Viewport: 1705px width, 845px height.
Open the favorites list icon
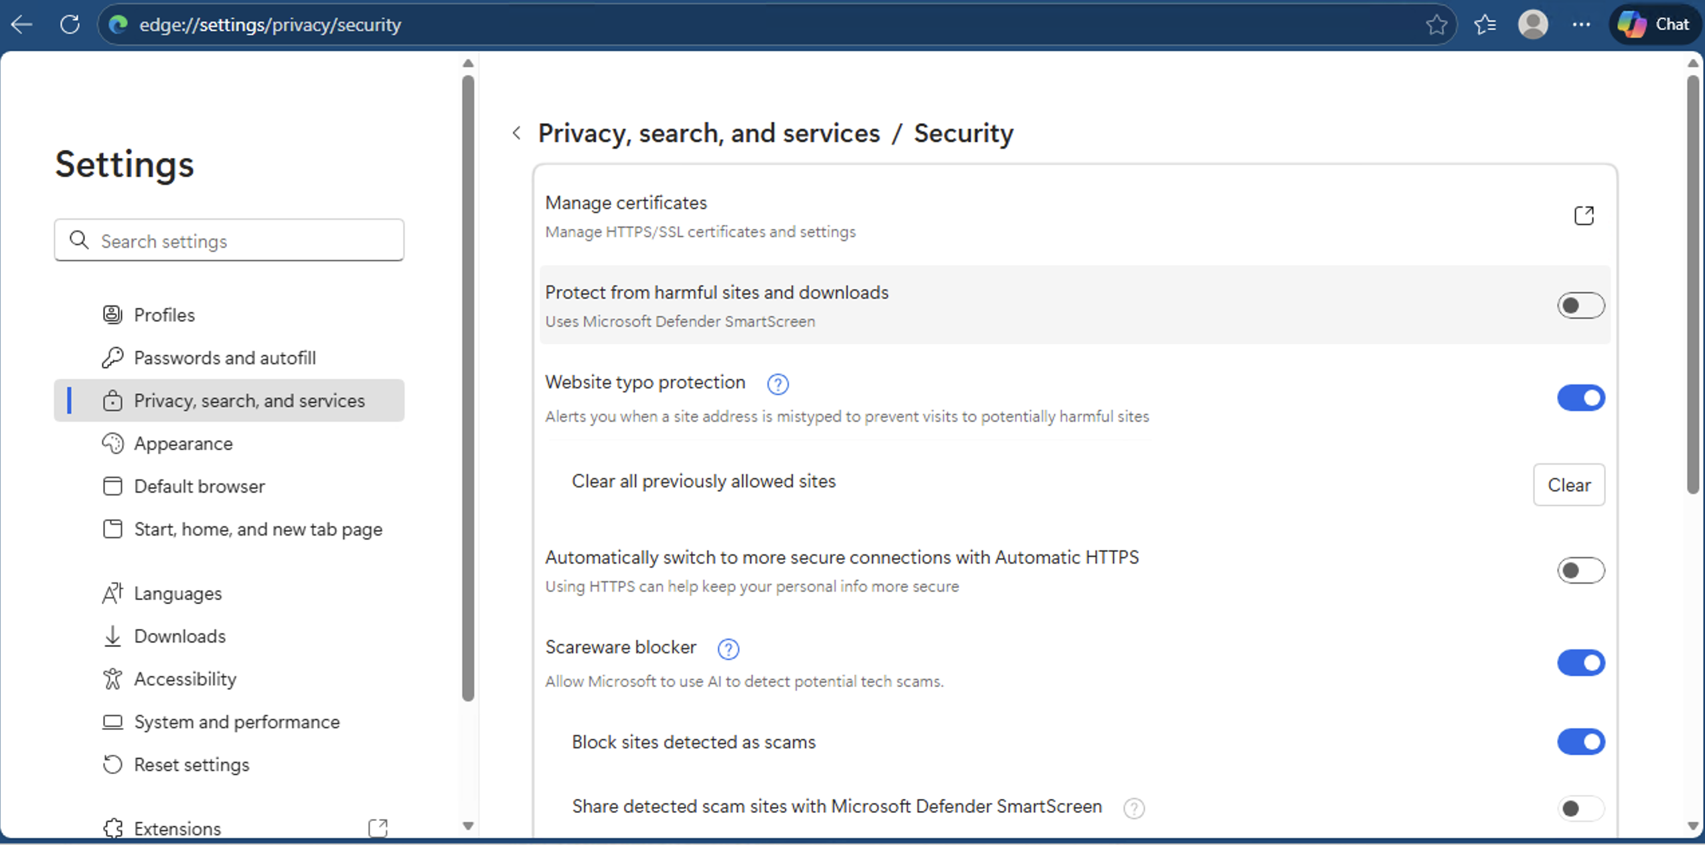coord(1485,25)
